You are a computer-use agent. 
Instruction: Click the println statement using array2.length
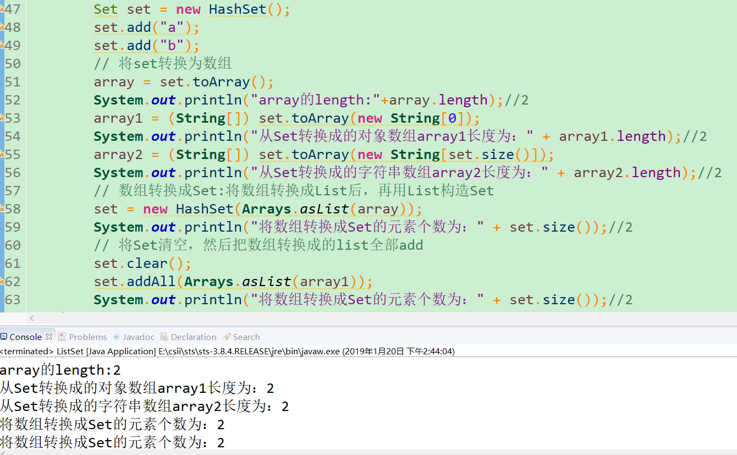point(408,173)
